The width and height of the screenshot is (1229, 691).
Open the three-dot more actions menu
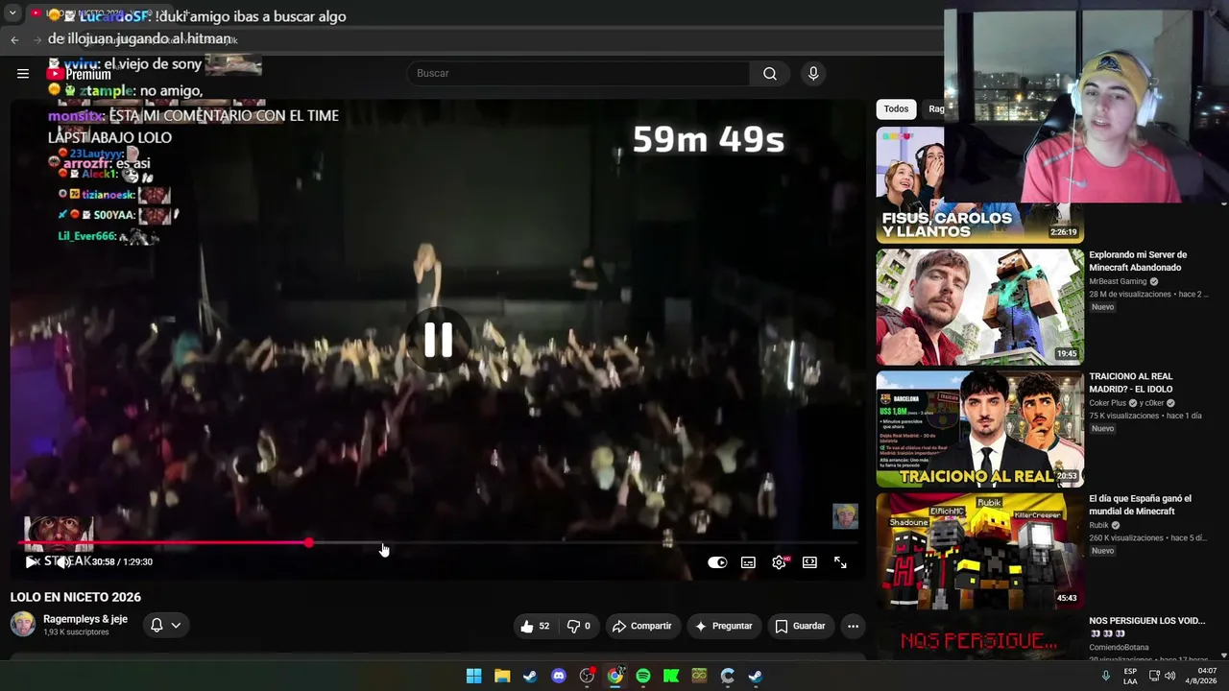click(853, 626)
